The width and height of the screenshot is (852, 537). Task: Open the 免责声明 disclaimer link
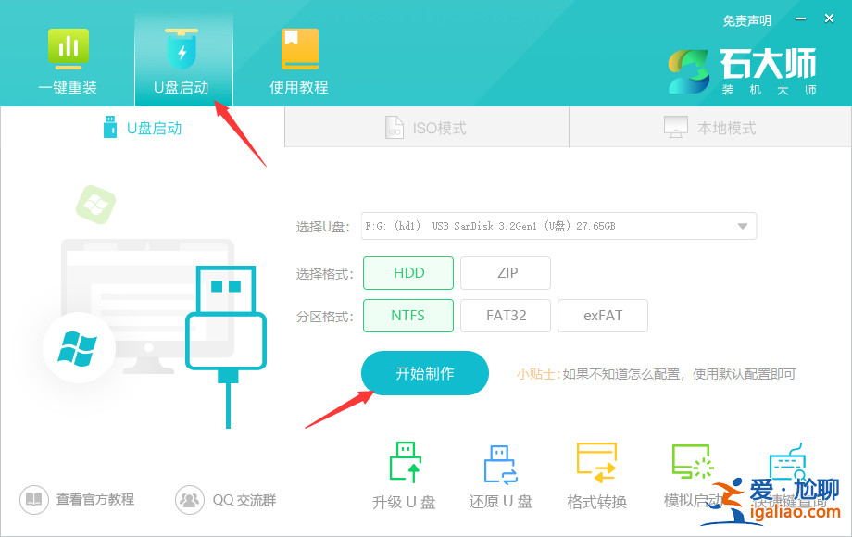746,20
